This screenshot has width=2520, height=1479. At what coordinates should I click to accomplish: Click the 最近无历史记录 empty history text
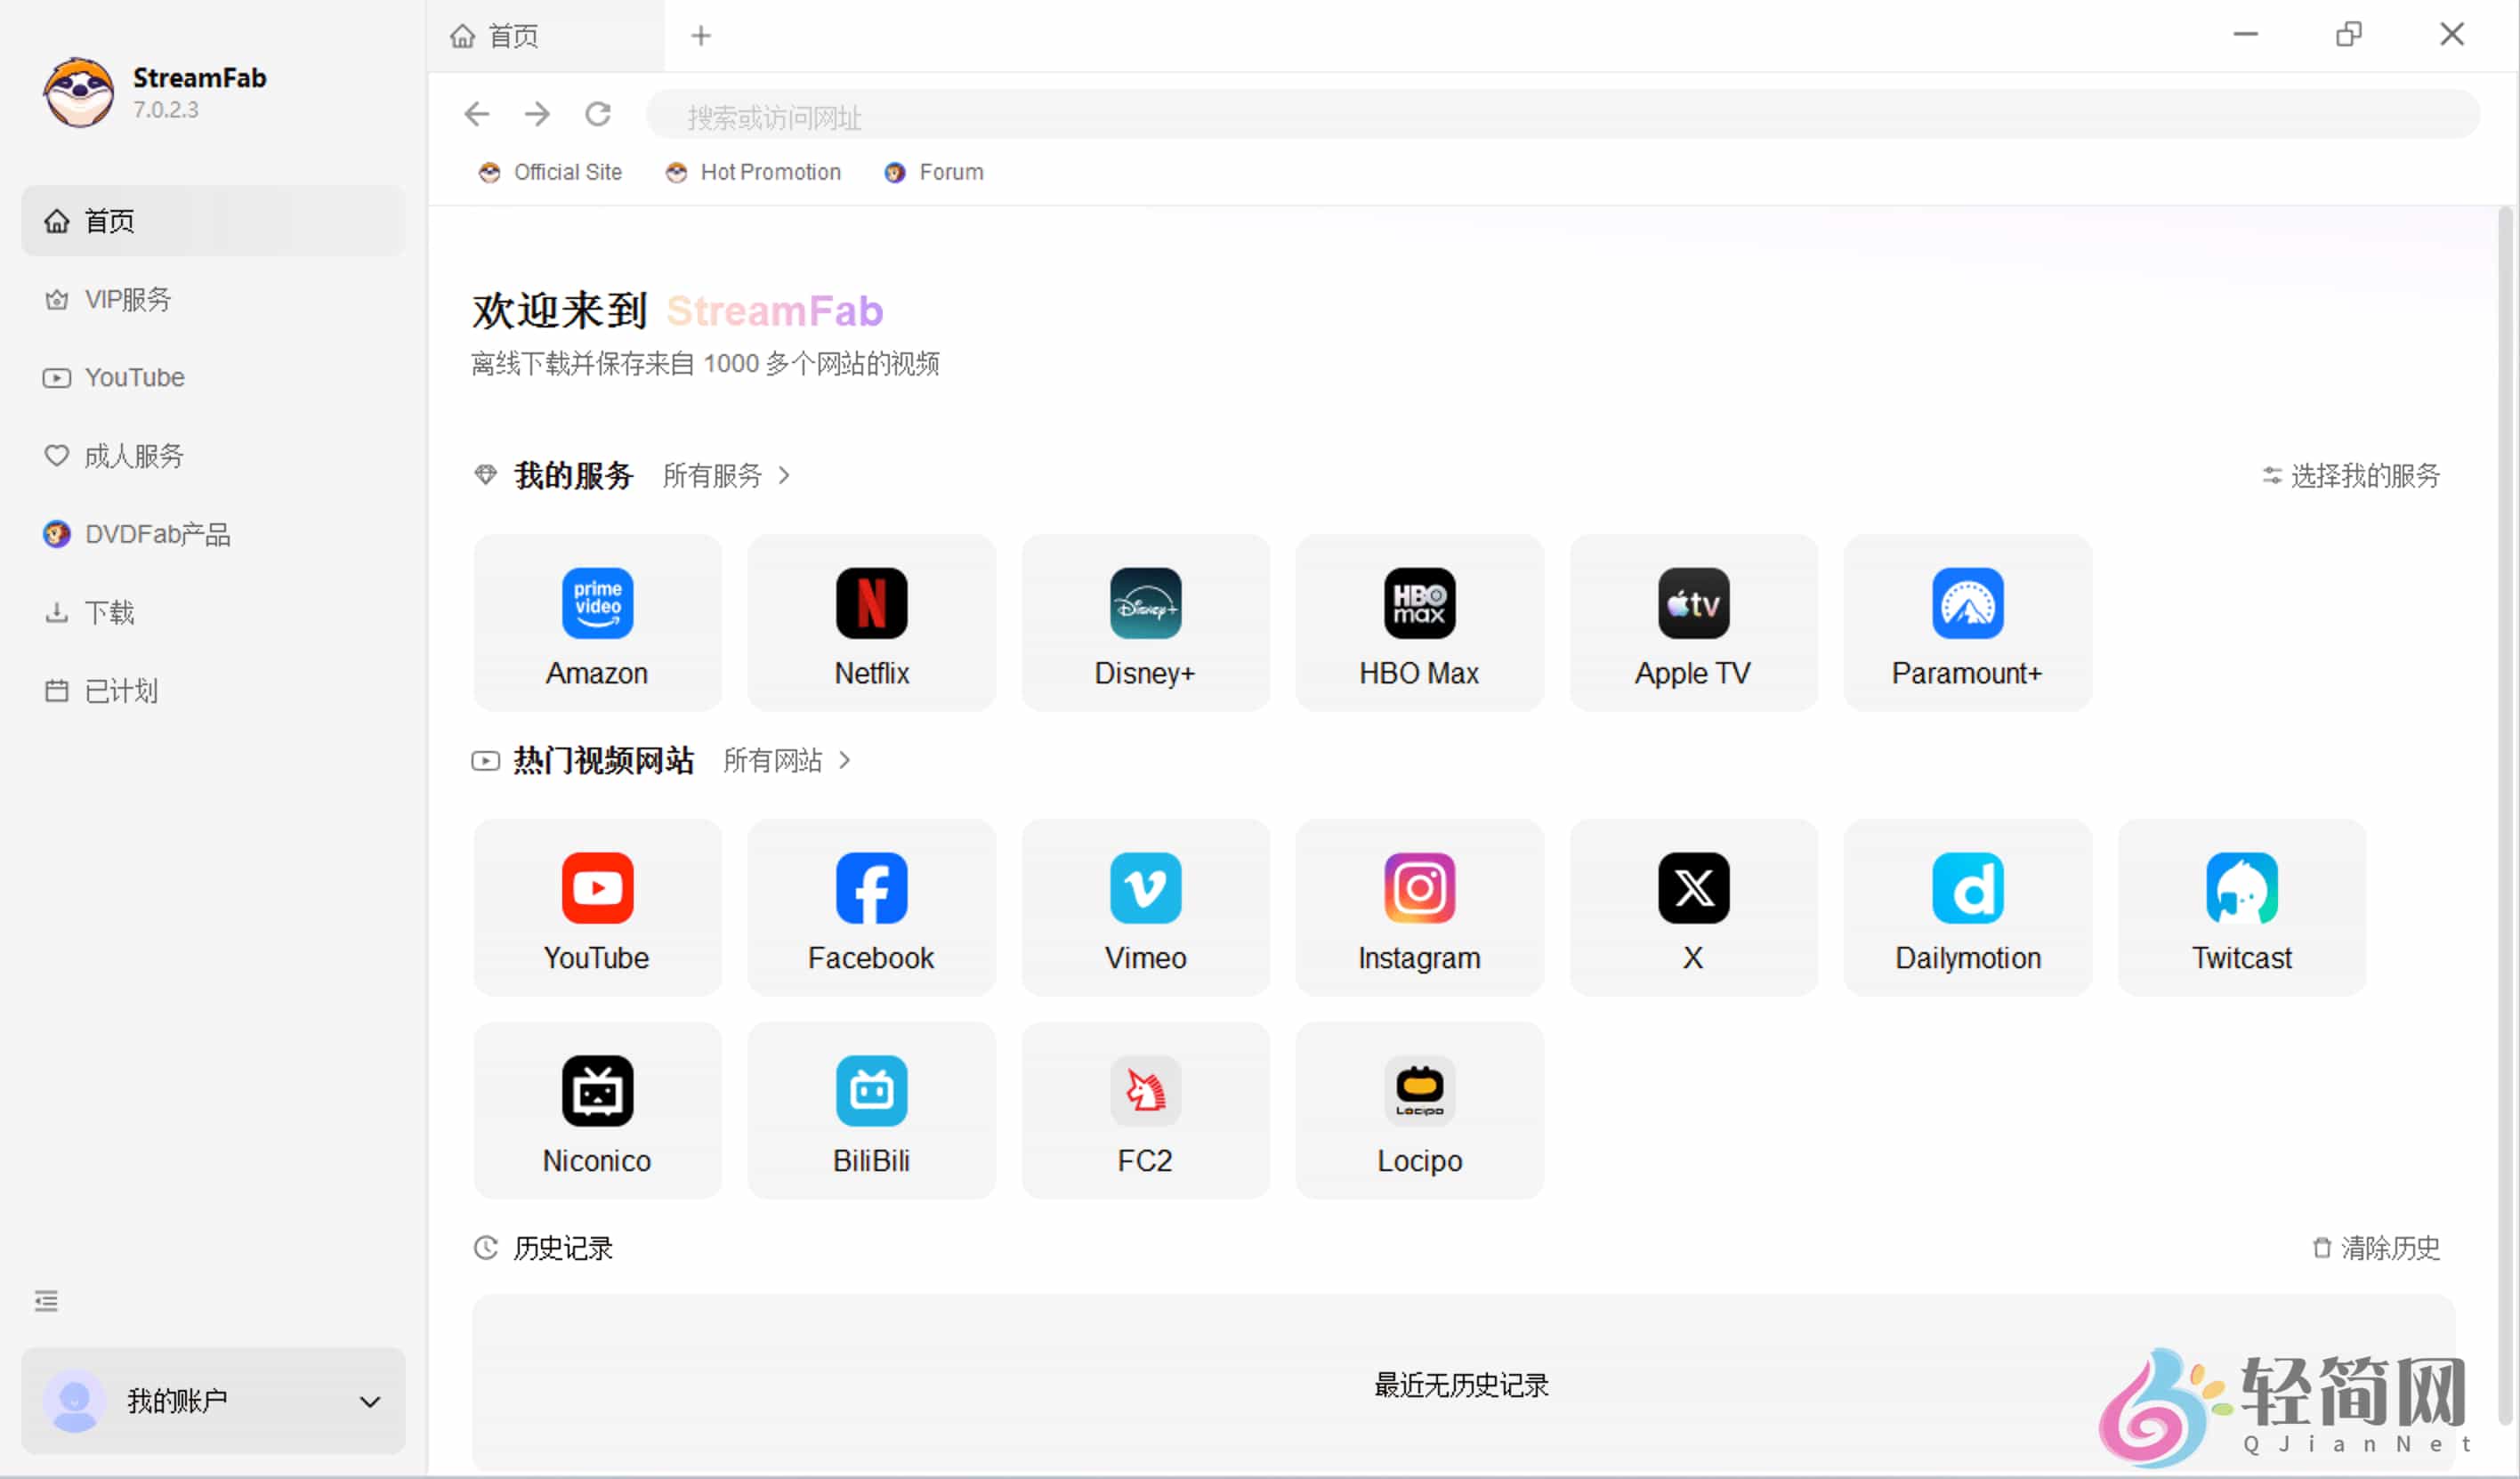[1461, 1385]
